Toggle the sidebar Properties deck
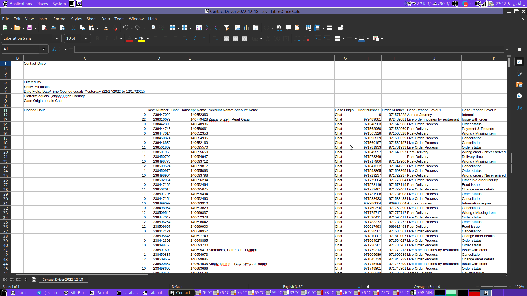This screenshot has height=296, width=527. pyautogui.click(x=519, y=62)
